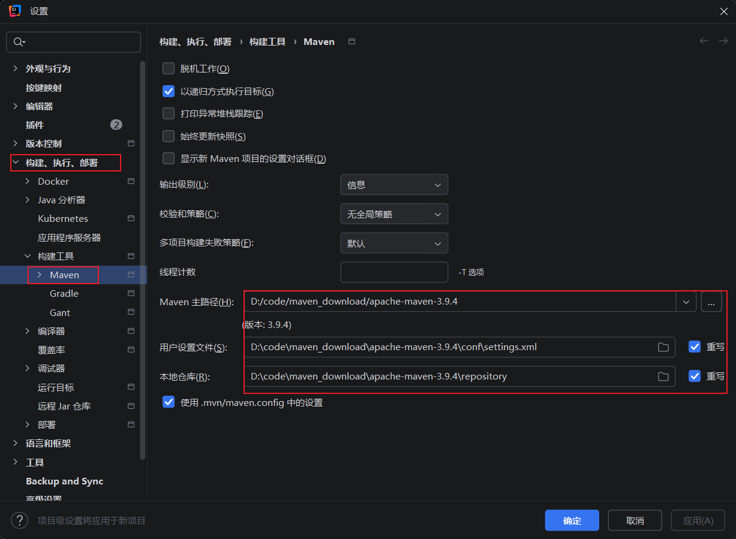Click the 取消 button

coord(635,520)
